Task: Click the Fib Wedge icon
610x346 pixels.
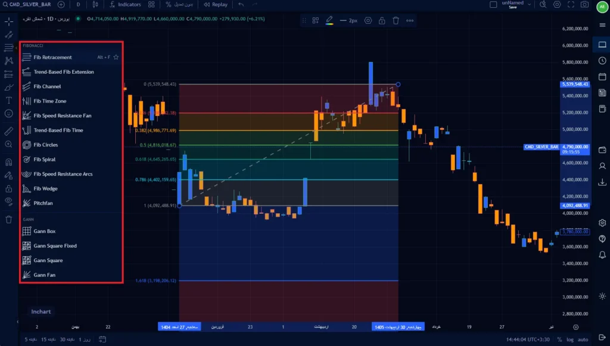Action: pyautogui.click(x=26, y=189)
